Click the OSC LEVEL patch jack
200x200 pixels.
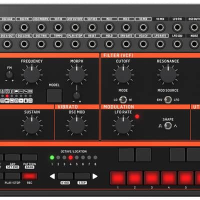pyautogui.click(x=24, y=44)
